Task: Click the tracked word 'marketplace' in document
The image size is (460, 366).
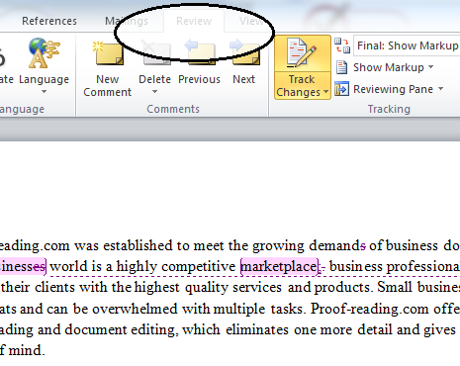Action: click(279, 266)
